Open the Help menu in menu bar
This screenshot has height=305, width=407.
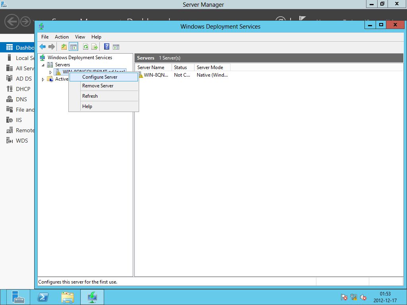pyautogui.click(x=96, y=37)
